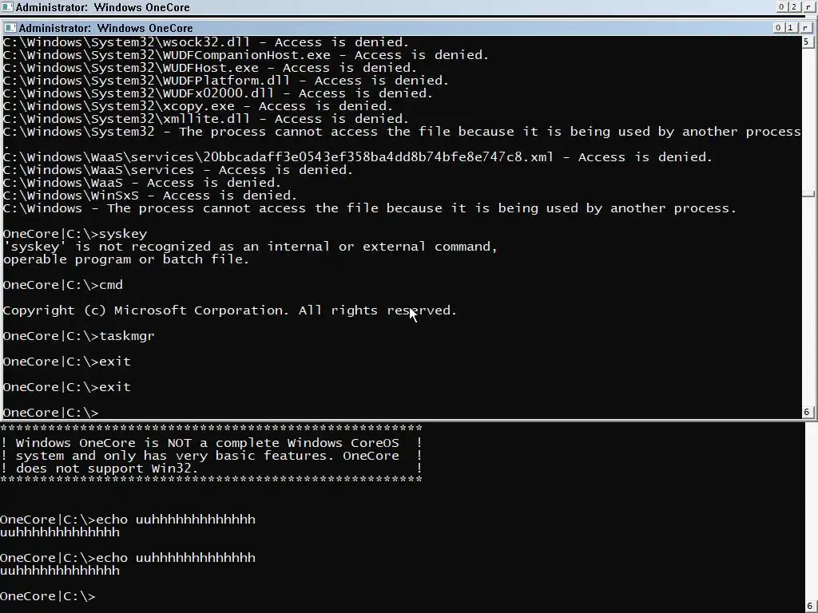The width and height of the screenshot is (818, 613).
Task: Click the 'C:\Windows\WinSxS - Access is denied' line
Action: [x=149, y=196]
